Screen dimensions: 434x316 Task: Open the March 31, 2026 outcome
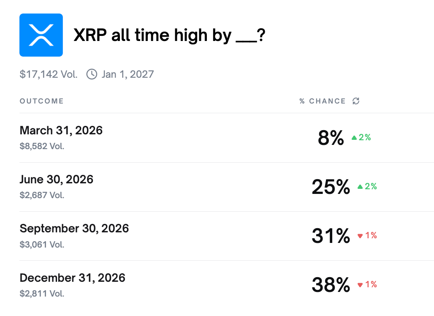click(61, 131)
